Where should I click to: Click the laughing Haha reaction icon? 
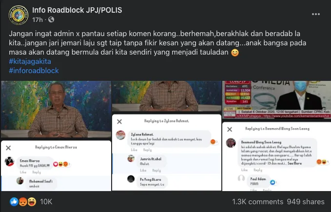pos(32,202)
